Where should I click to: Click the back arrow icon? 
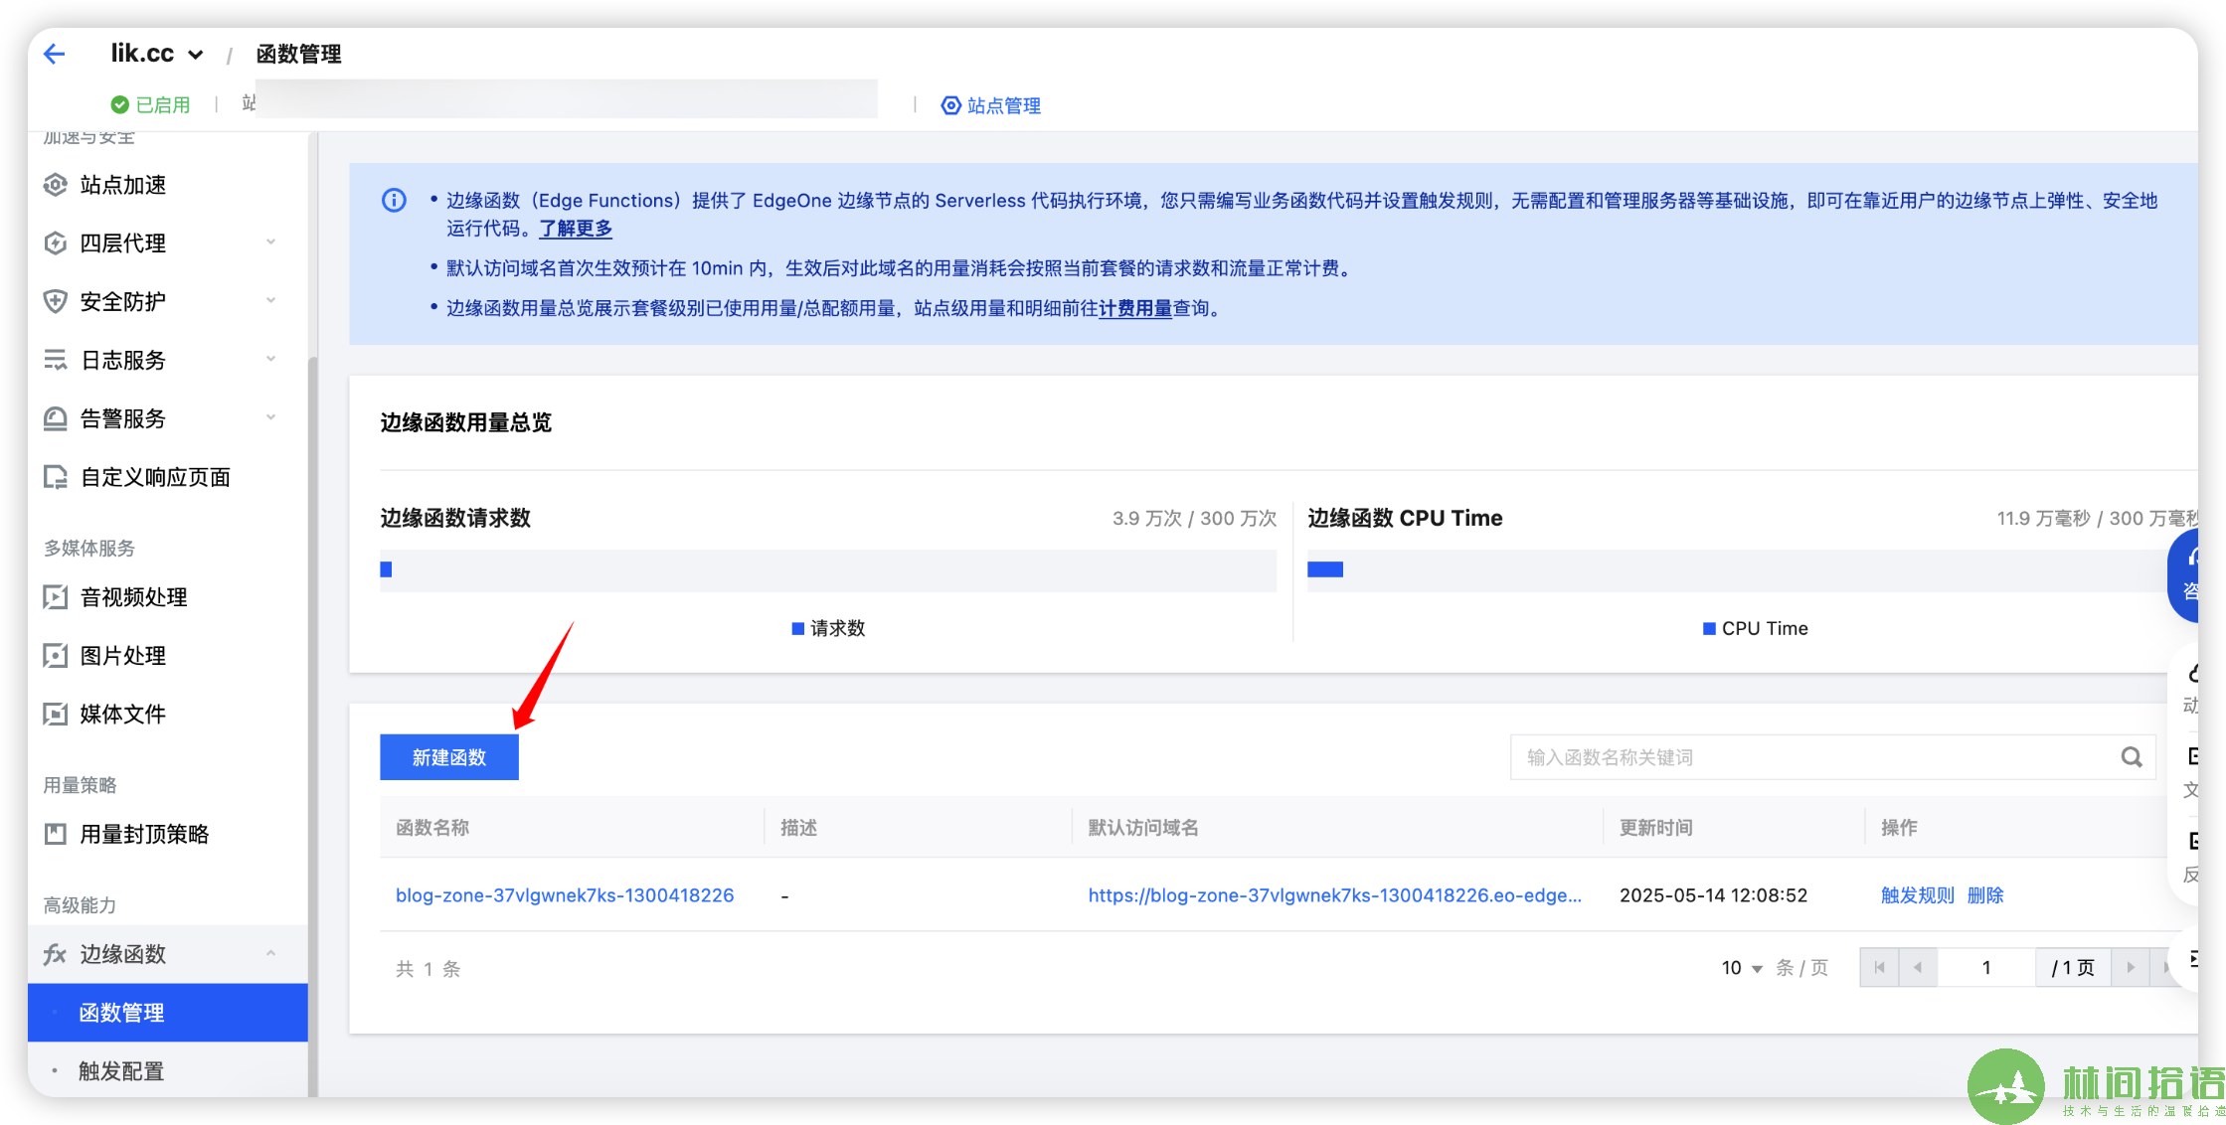click(55, 54)
